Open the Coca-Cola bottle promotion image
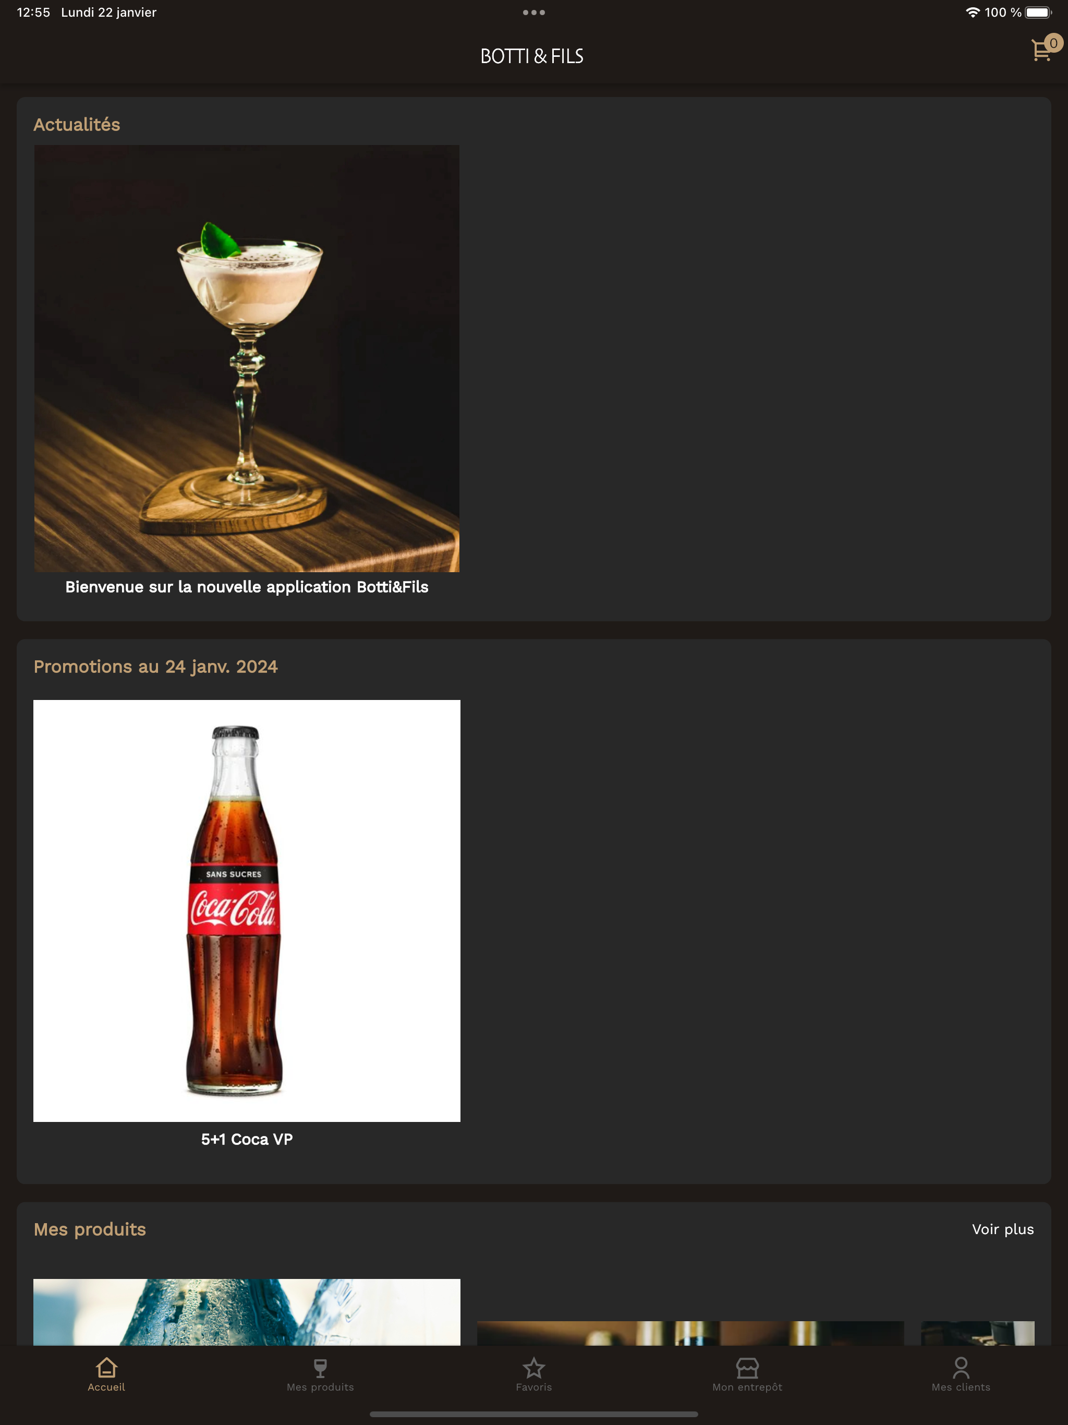Screen dimensions: 1068x1425 [x=247, y=911]
